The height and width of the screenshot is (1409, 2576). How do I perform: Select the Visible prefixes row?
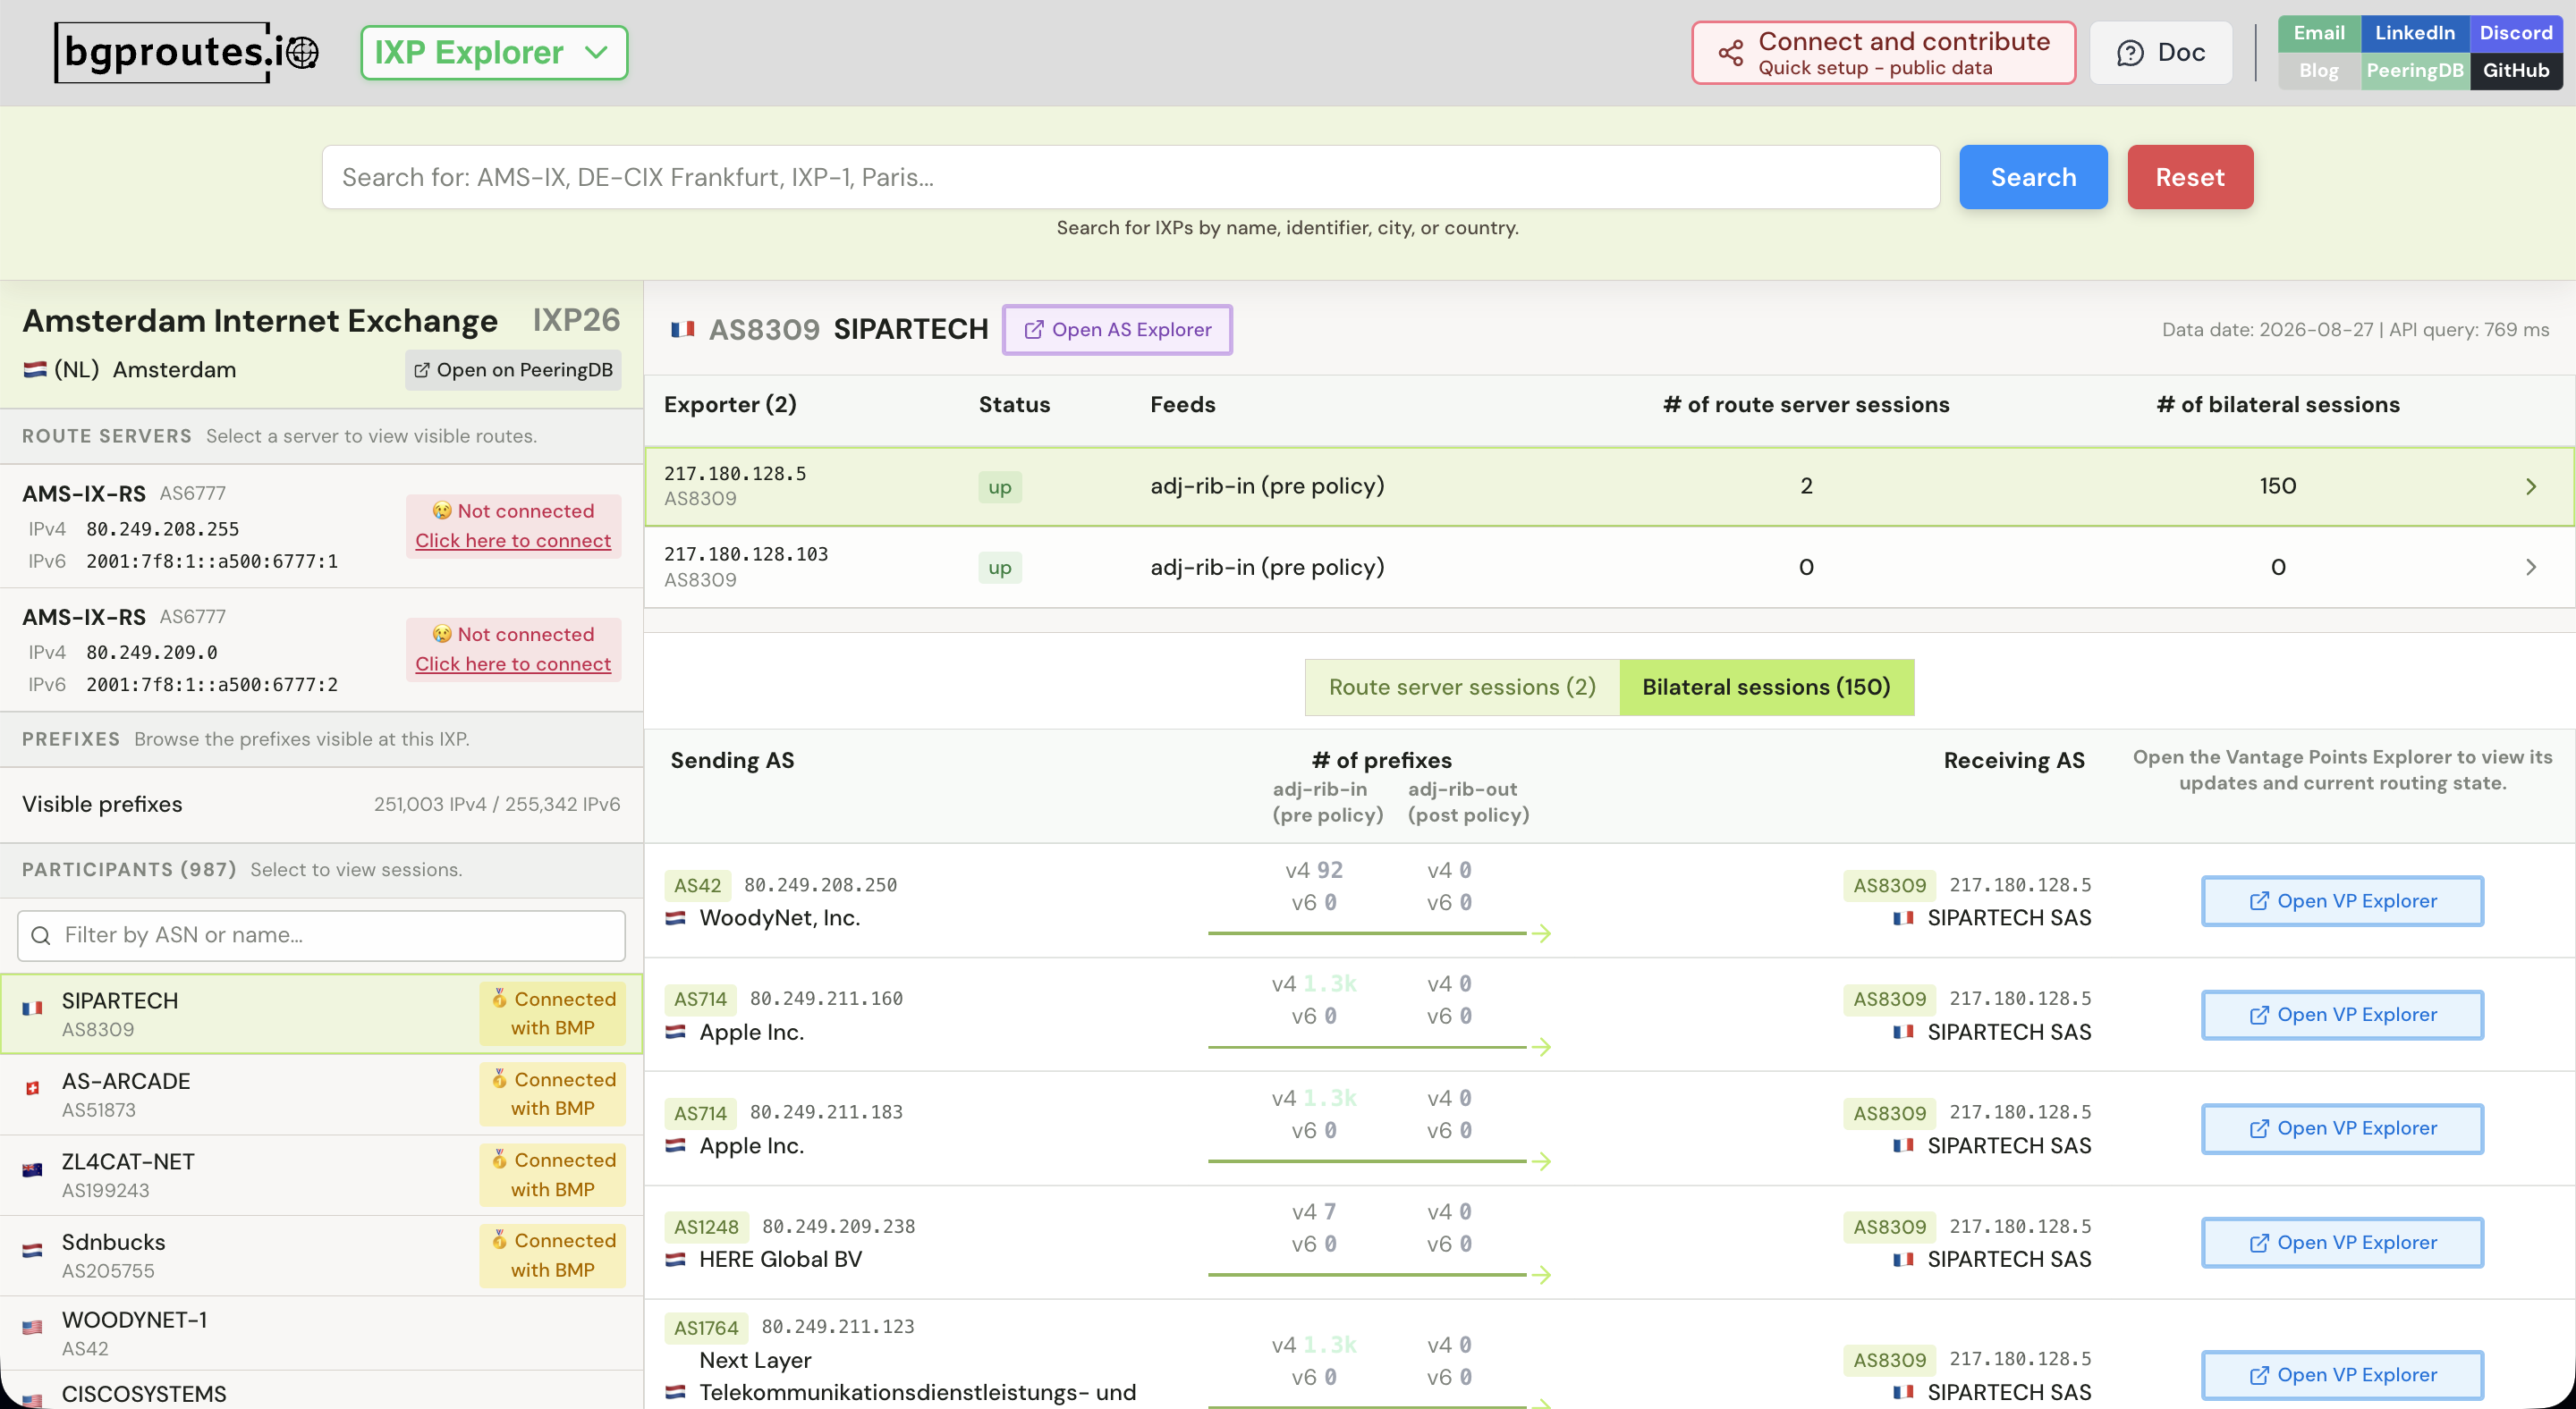pyautogui.click(x=321, y=805)
